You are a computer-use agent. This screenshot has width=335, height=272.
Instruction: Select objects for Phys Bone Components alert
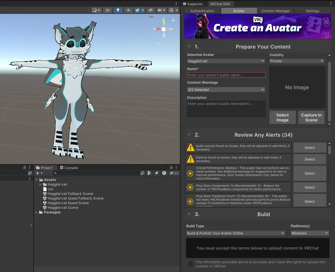310,187
